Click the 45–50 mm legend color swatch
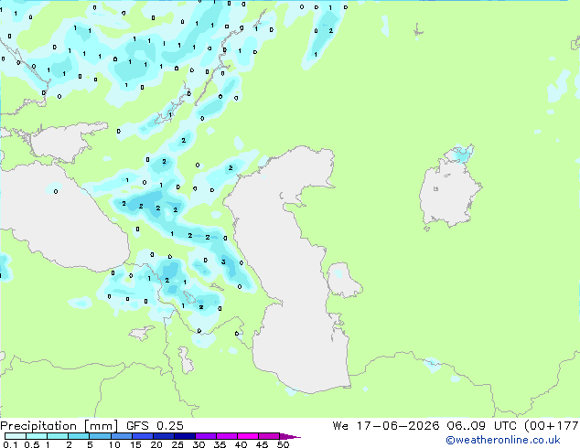The image size is (580, 448). tap(269, 436)
